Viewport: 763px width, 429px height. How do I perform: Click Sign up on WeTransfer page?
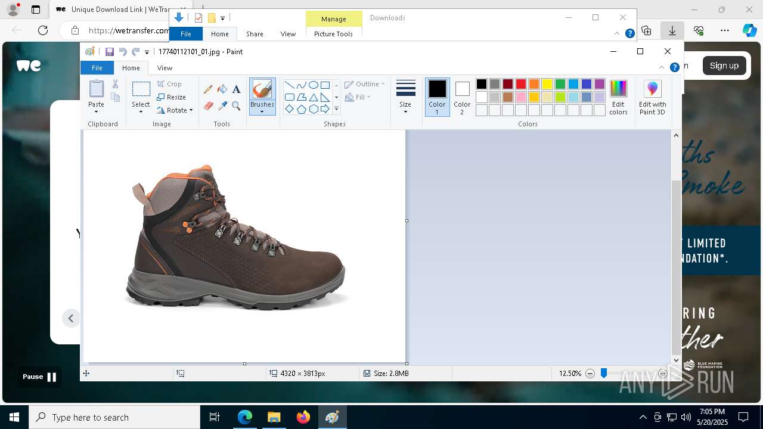tap(724, 66)
